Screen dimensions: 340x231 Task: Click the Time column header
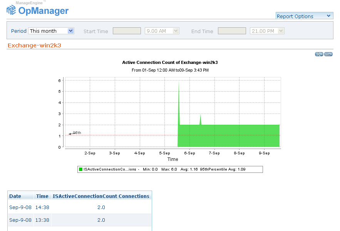click(42, 196)
